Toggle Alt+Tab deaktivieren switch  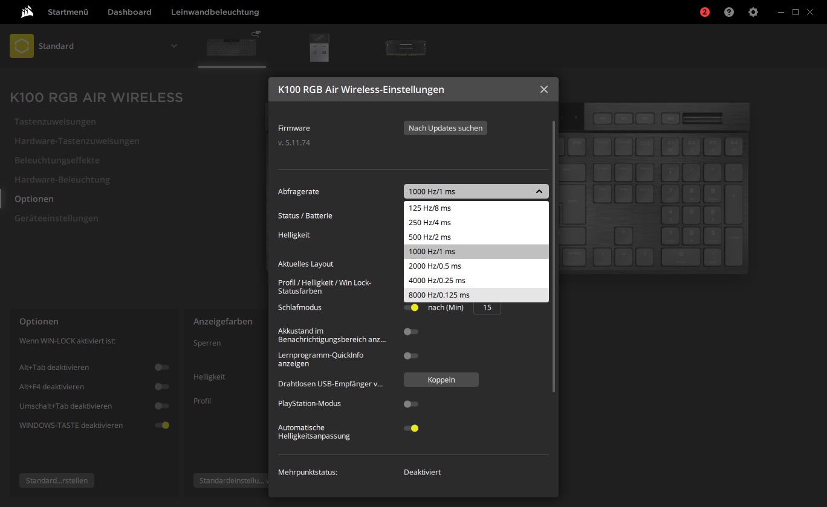[161, 367]
